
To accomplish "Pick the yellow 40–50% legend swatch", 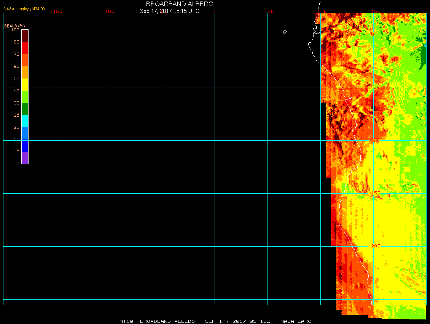I will 25,84.
